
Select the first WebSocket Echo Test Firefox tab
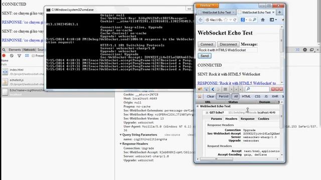(216, 12)
